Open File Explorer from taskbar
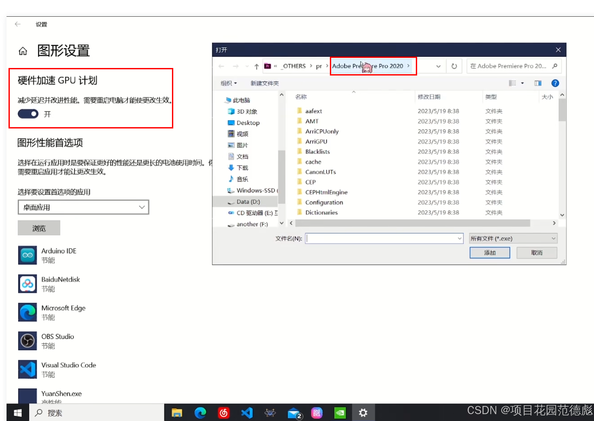 (177, 413)
